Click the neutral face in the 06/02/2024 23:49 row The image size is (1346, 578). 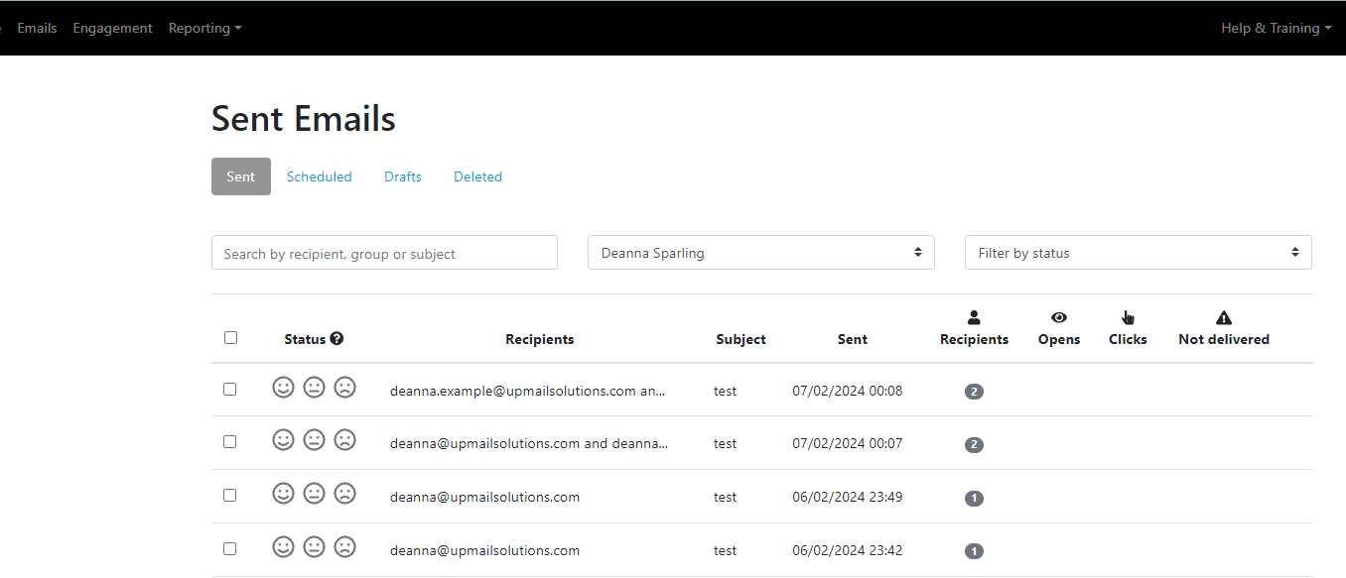click(314, 494)
